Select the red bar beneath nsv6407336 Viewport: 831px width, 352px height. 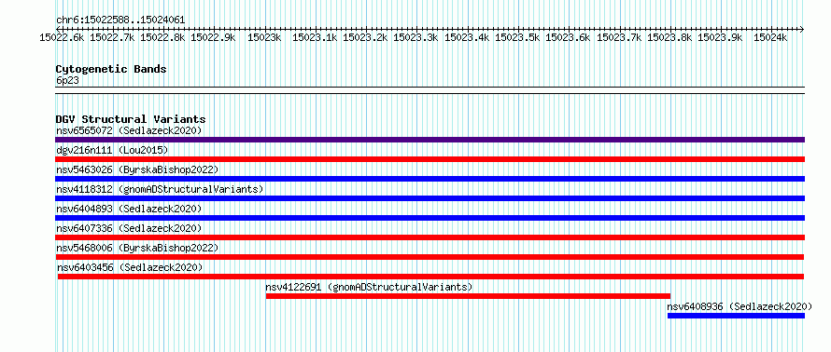[x=430, y=237]
